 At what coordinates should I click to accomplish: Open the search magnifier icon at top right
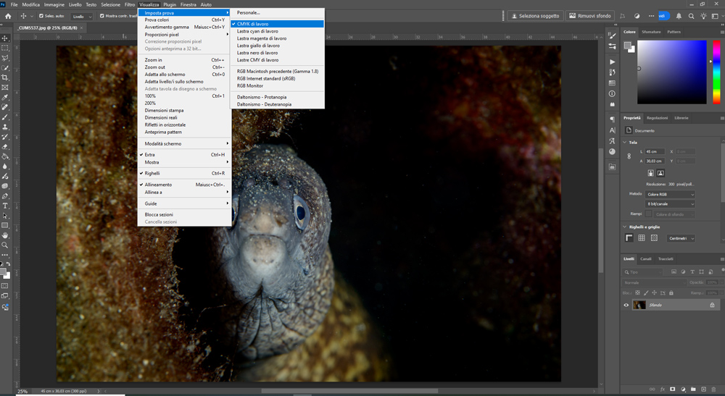[692, 16]
